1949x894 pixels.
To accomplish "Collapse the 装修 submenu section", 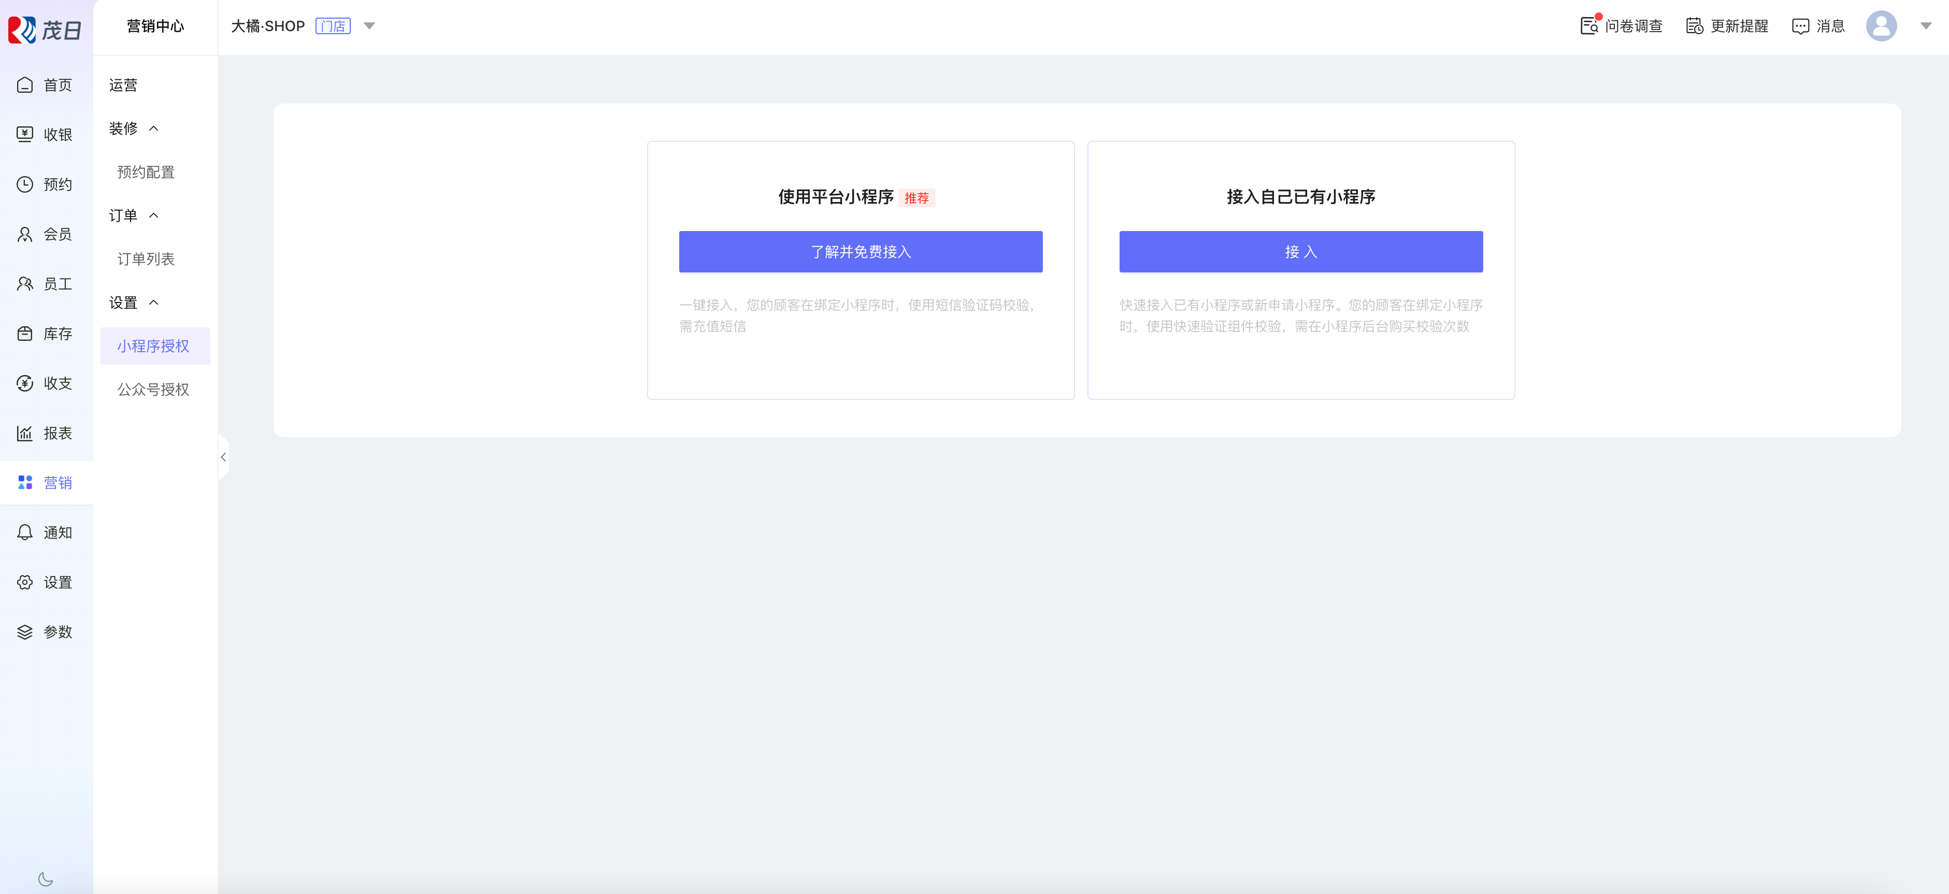I will 153,128.
